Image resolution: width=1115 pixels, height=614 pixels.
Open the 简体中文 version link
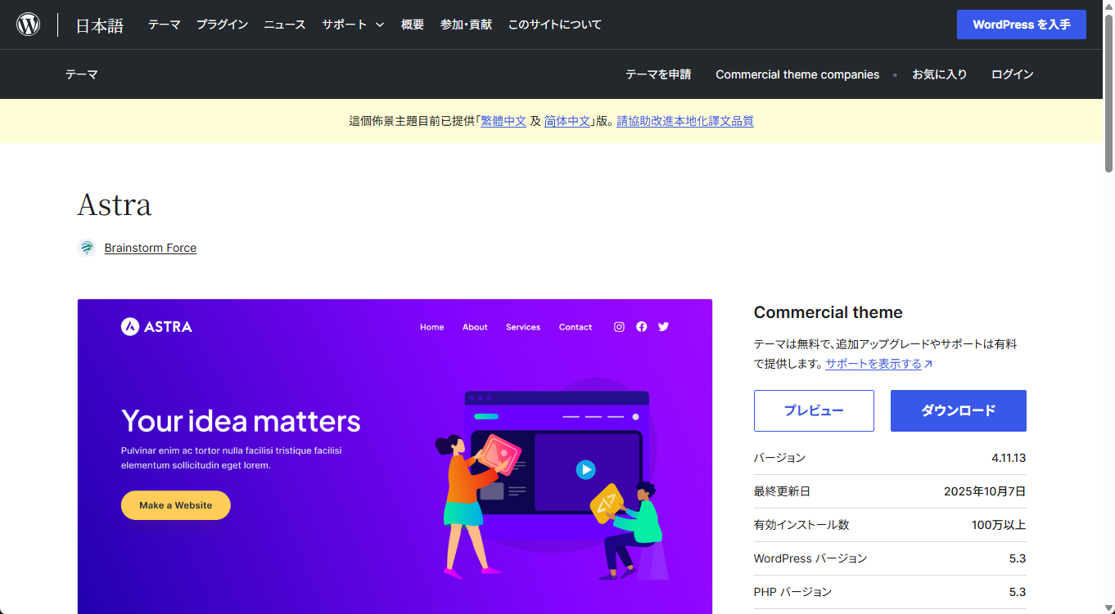point(567,121)
